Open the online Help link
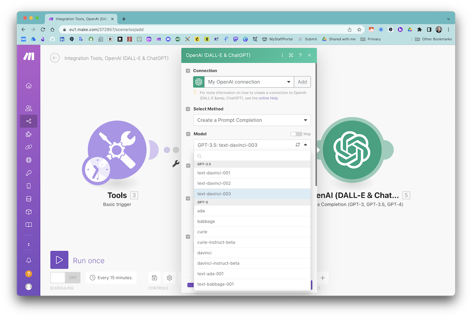The image size is (472, 318). pyautogui.click(x=268, y=98)
